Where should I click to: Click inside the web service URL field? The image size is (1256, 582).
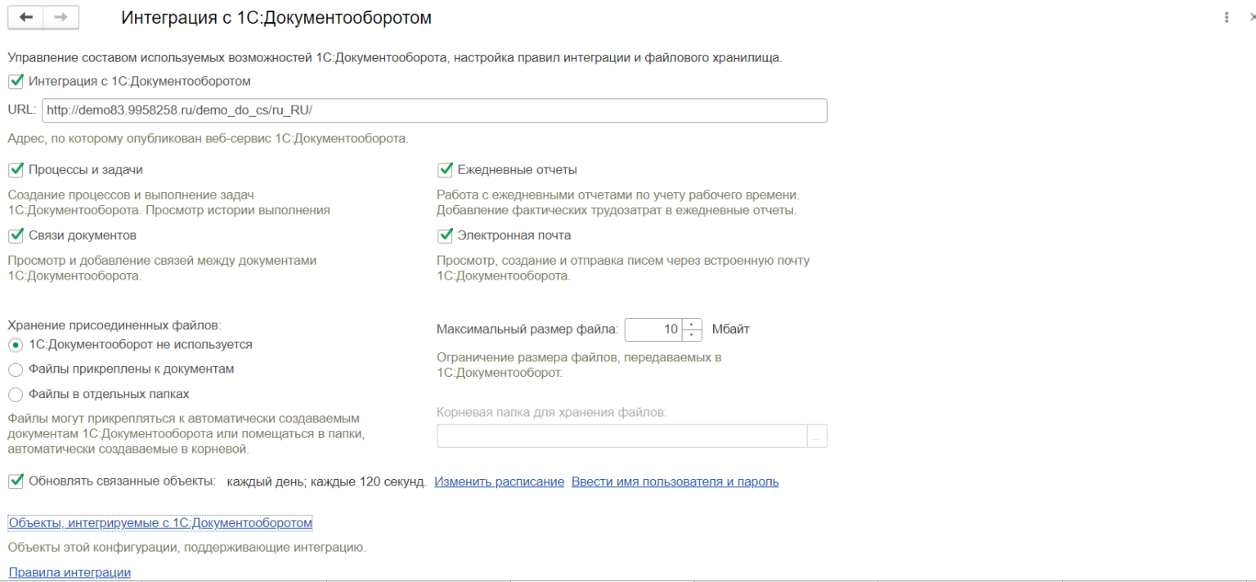433,110
